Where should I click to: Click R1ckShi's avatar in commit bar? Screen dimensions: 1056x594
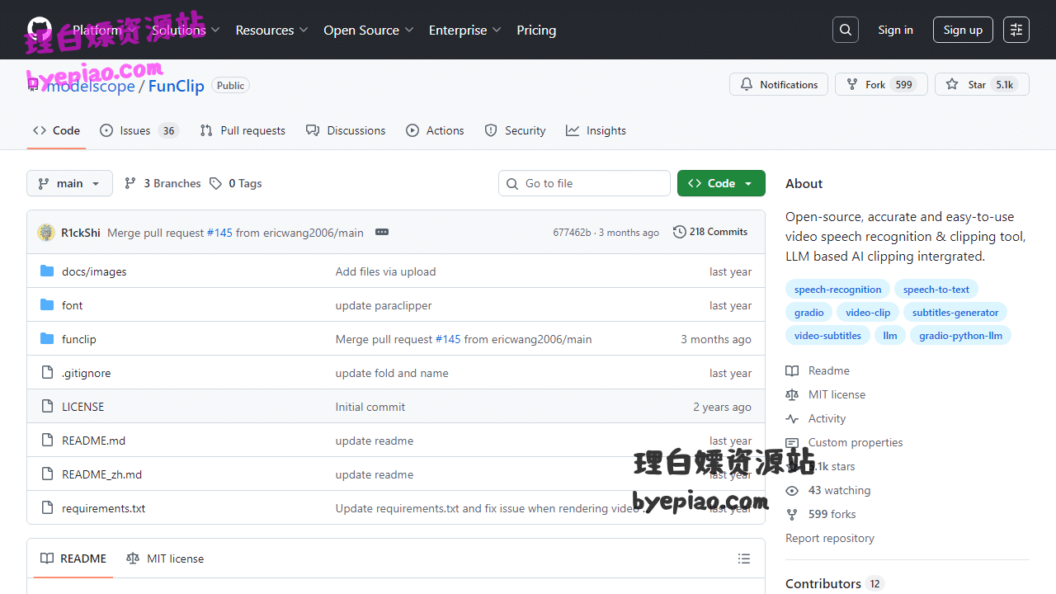pyautogui.click(x=46, y=233)
